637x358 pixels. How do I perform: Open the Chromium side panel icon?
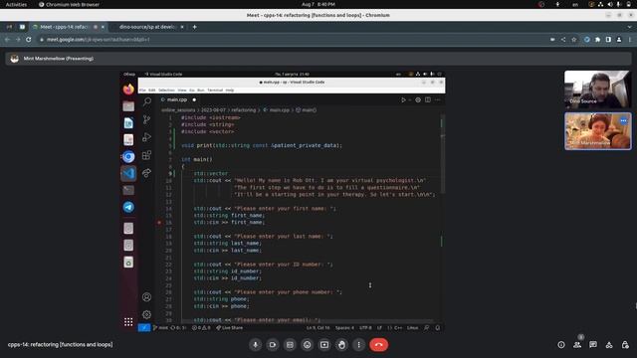tap(608, 40)
